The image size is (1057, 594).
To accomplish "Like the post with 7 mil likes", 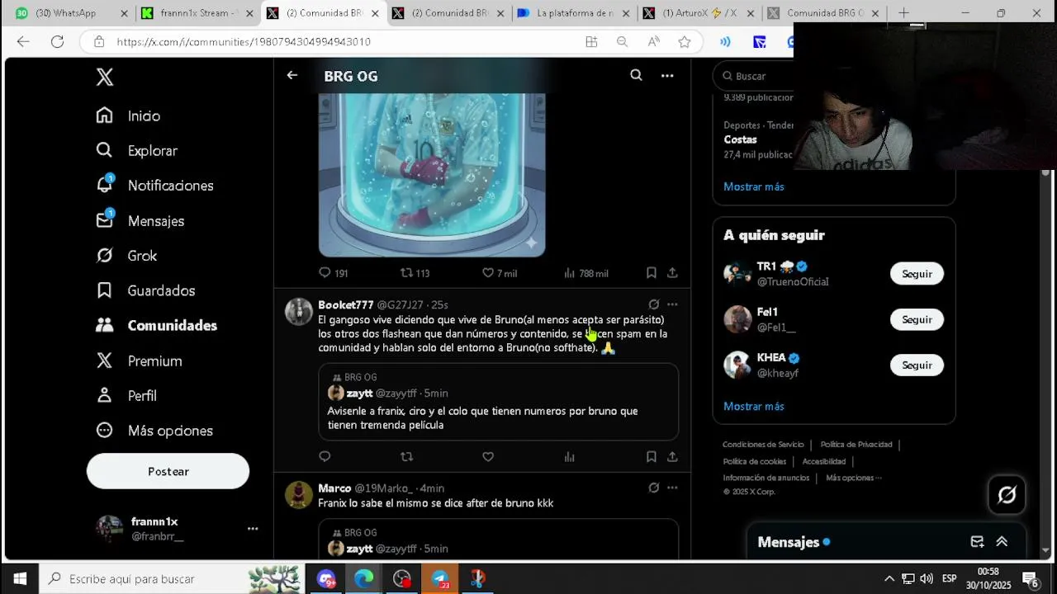I will pos(500,273).
